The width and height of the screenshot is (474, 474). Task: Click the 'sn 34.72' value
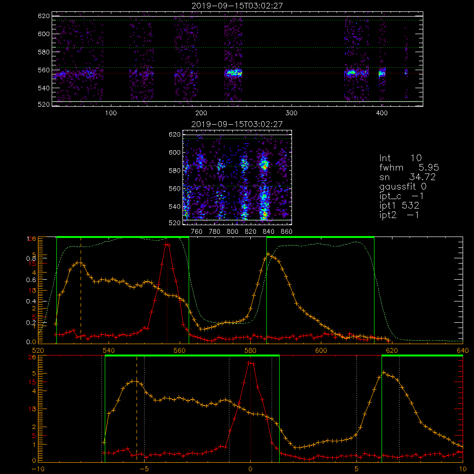coord(408,177)
